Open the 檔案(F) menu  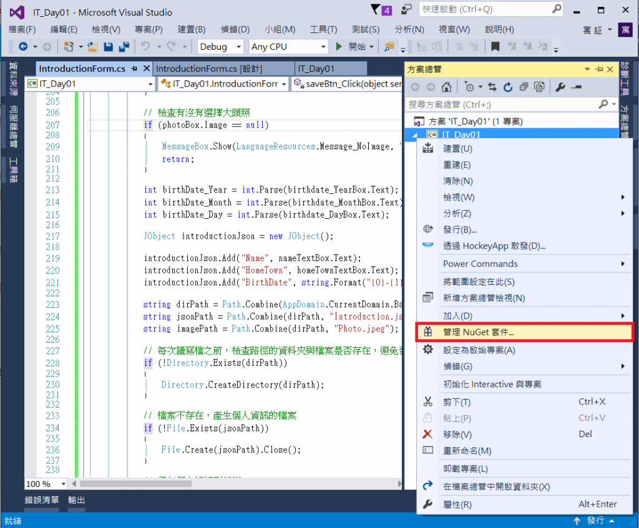pos(22,29)
